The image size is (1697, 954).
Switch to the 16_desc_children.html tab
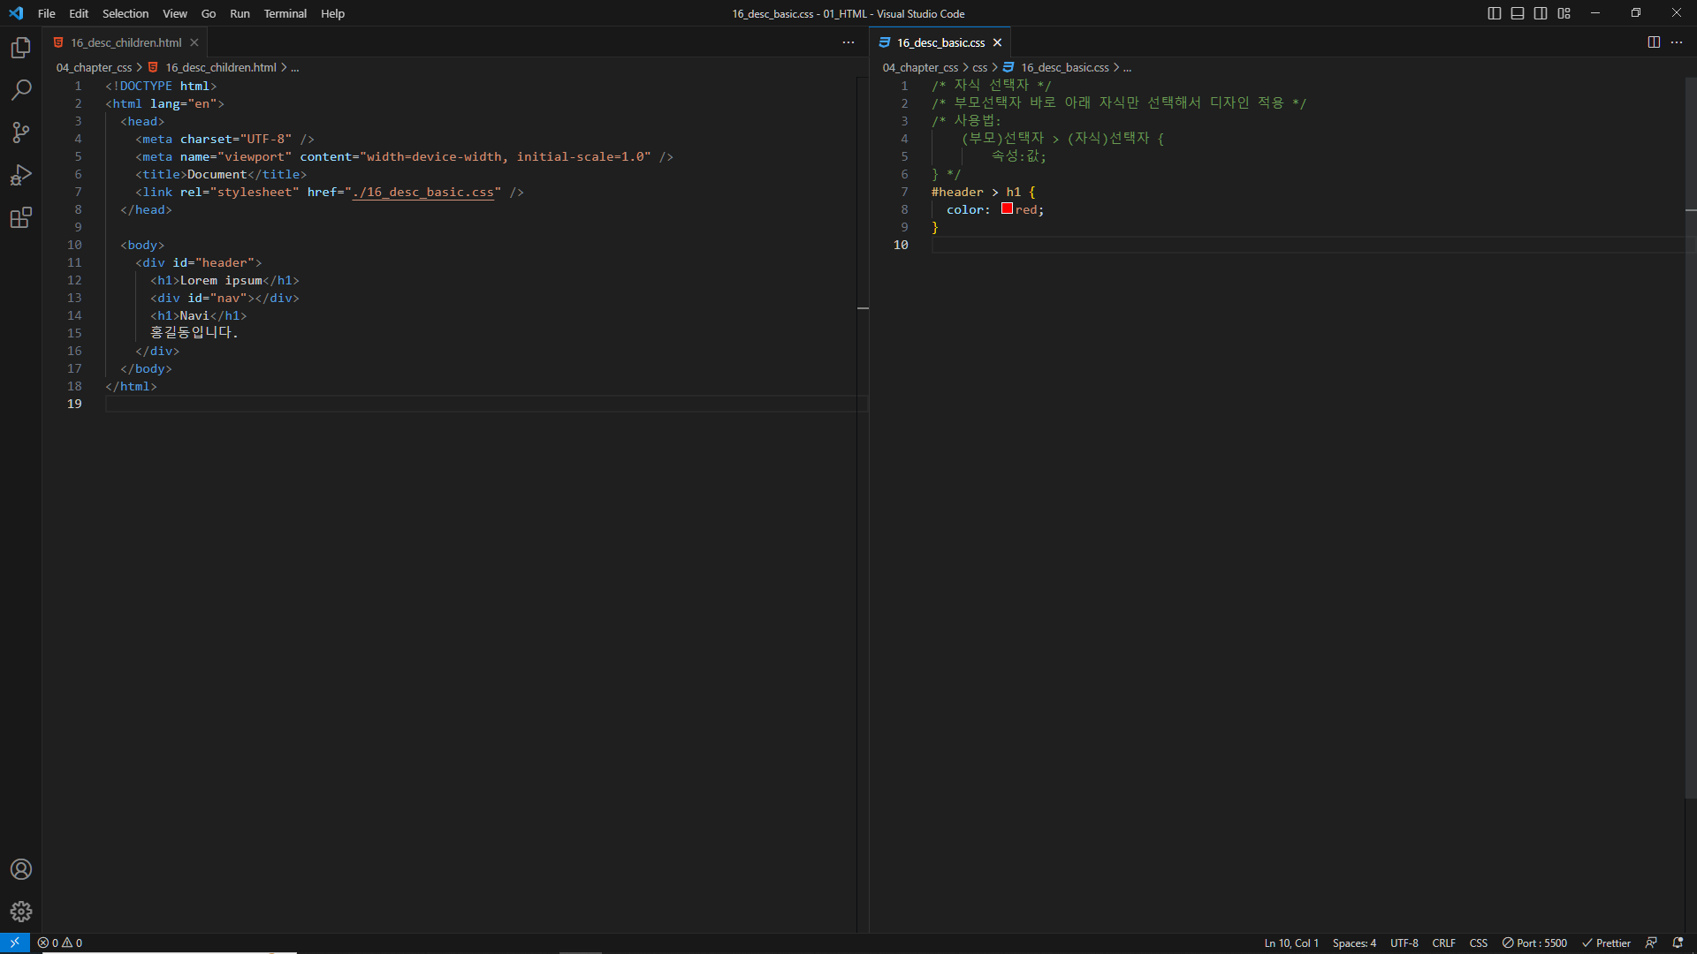(126, 42)
